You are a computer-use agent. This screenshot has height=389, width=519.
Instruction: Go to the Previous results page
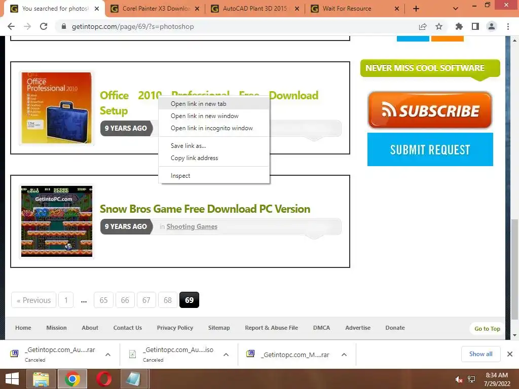[x=34, y=300]
